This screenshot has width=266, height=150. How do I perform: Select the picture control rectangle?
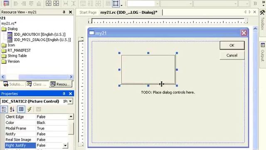pyautogui.click(x=148, y=70)
